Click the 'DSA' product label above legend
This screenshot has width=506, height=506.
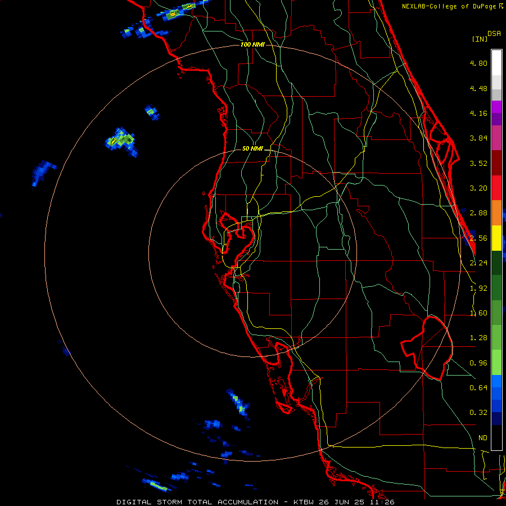click(x=494, y=34)
